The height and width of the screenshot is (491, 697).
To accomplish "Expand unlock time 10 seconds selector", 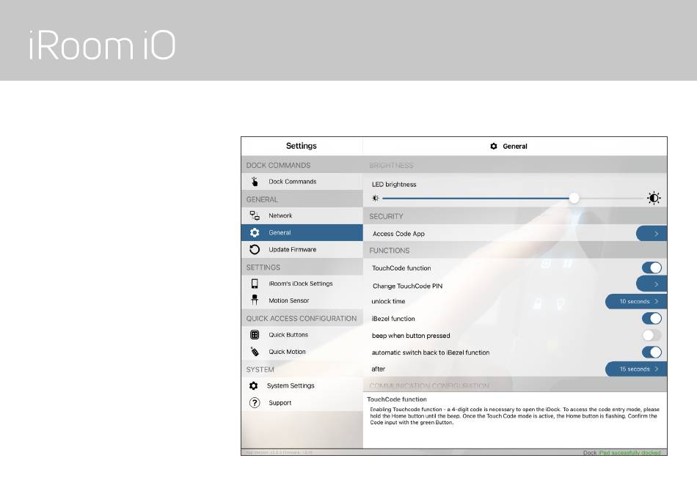I will (637, 301).
